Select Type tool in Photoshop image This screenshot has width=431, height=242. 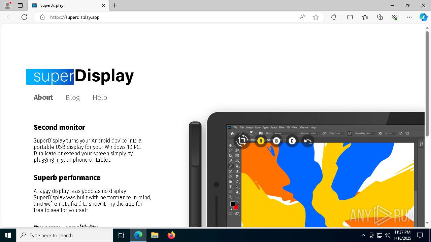click(231, 187)
